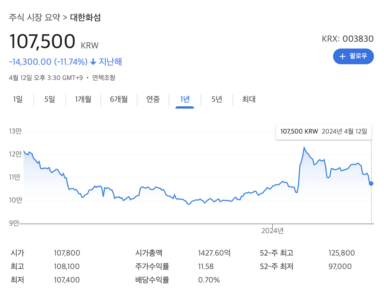This screenshot has width=384, height=294.
Task: Click the blue data point on chart
Action: coord(371,183)
